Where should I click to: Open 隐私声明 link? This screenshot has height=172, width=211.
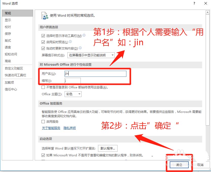click(70, 128)
